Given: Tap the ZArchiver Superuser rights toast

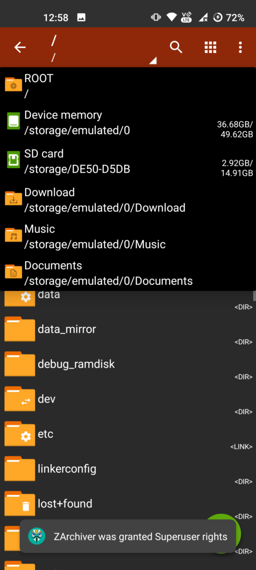Looking at the screenshot, I should coord(128,537).
